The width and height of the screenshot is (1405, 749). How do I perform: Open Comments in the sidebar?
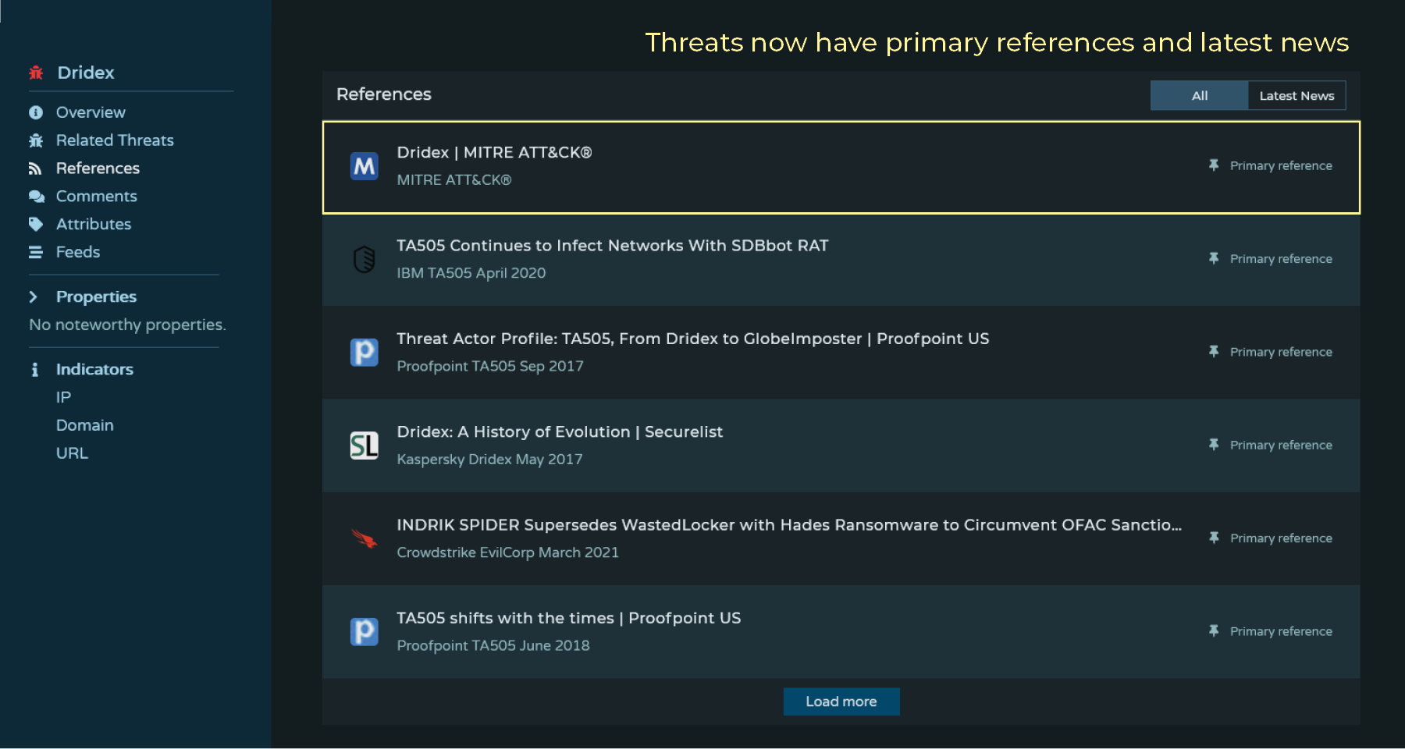pos(96,197)
